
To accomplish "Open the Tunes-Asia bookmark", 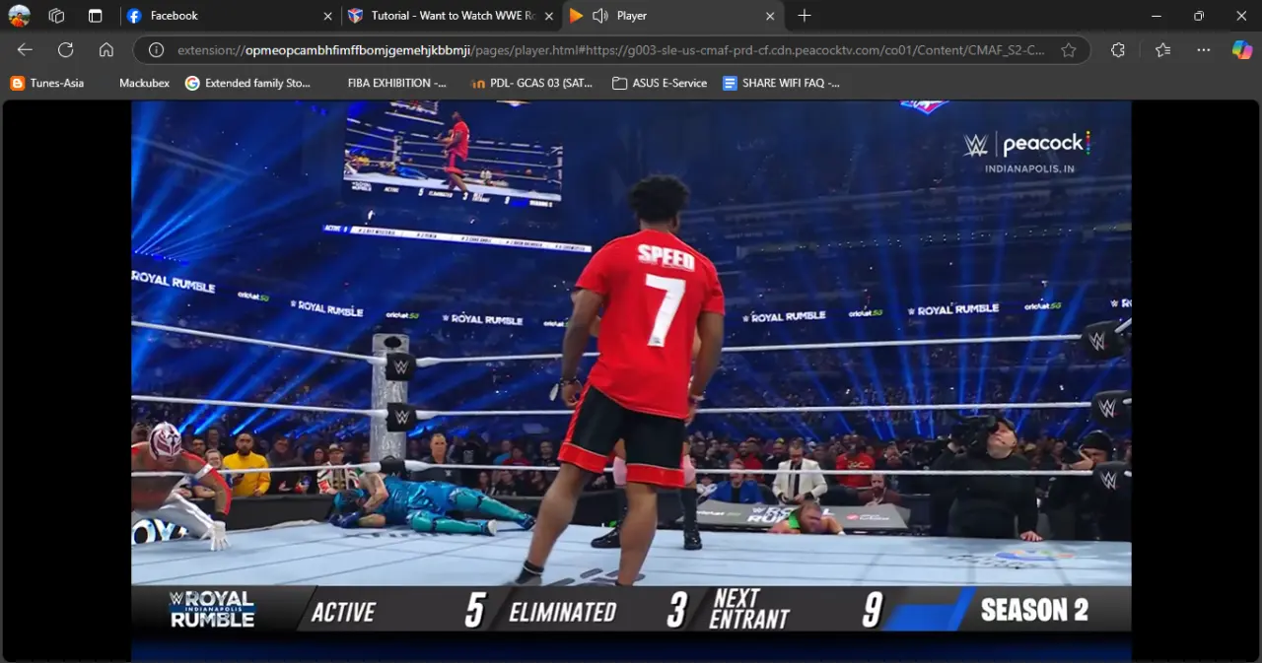I will [47, 83].
